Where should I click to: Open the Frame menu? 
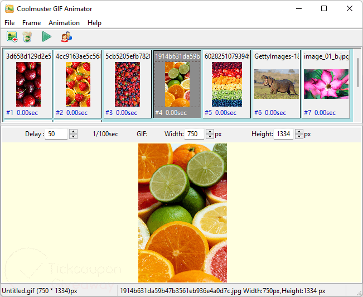(x=31, y=23)
